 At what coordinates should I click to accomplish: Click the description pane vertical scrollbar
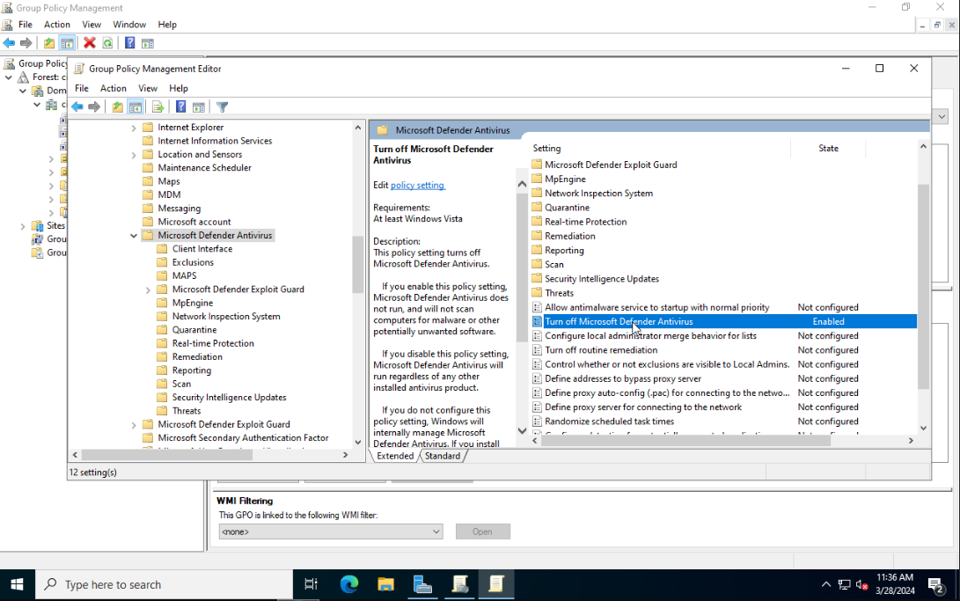tap(523, 267)
